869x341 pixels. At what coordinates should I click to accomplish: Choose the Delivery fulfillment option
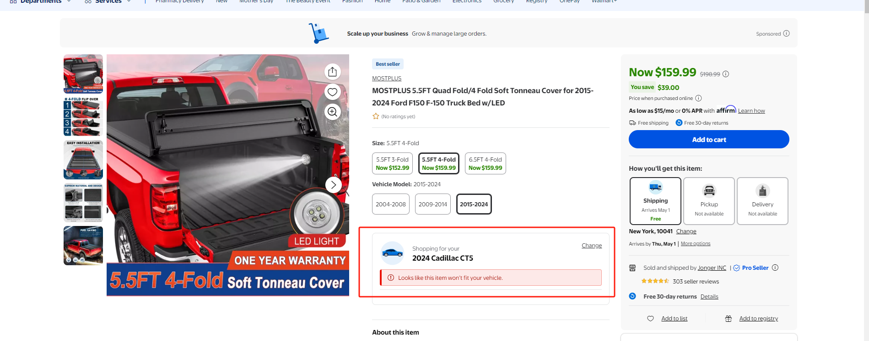(763, 201)
